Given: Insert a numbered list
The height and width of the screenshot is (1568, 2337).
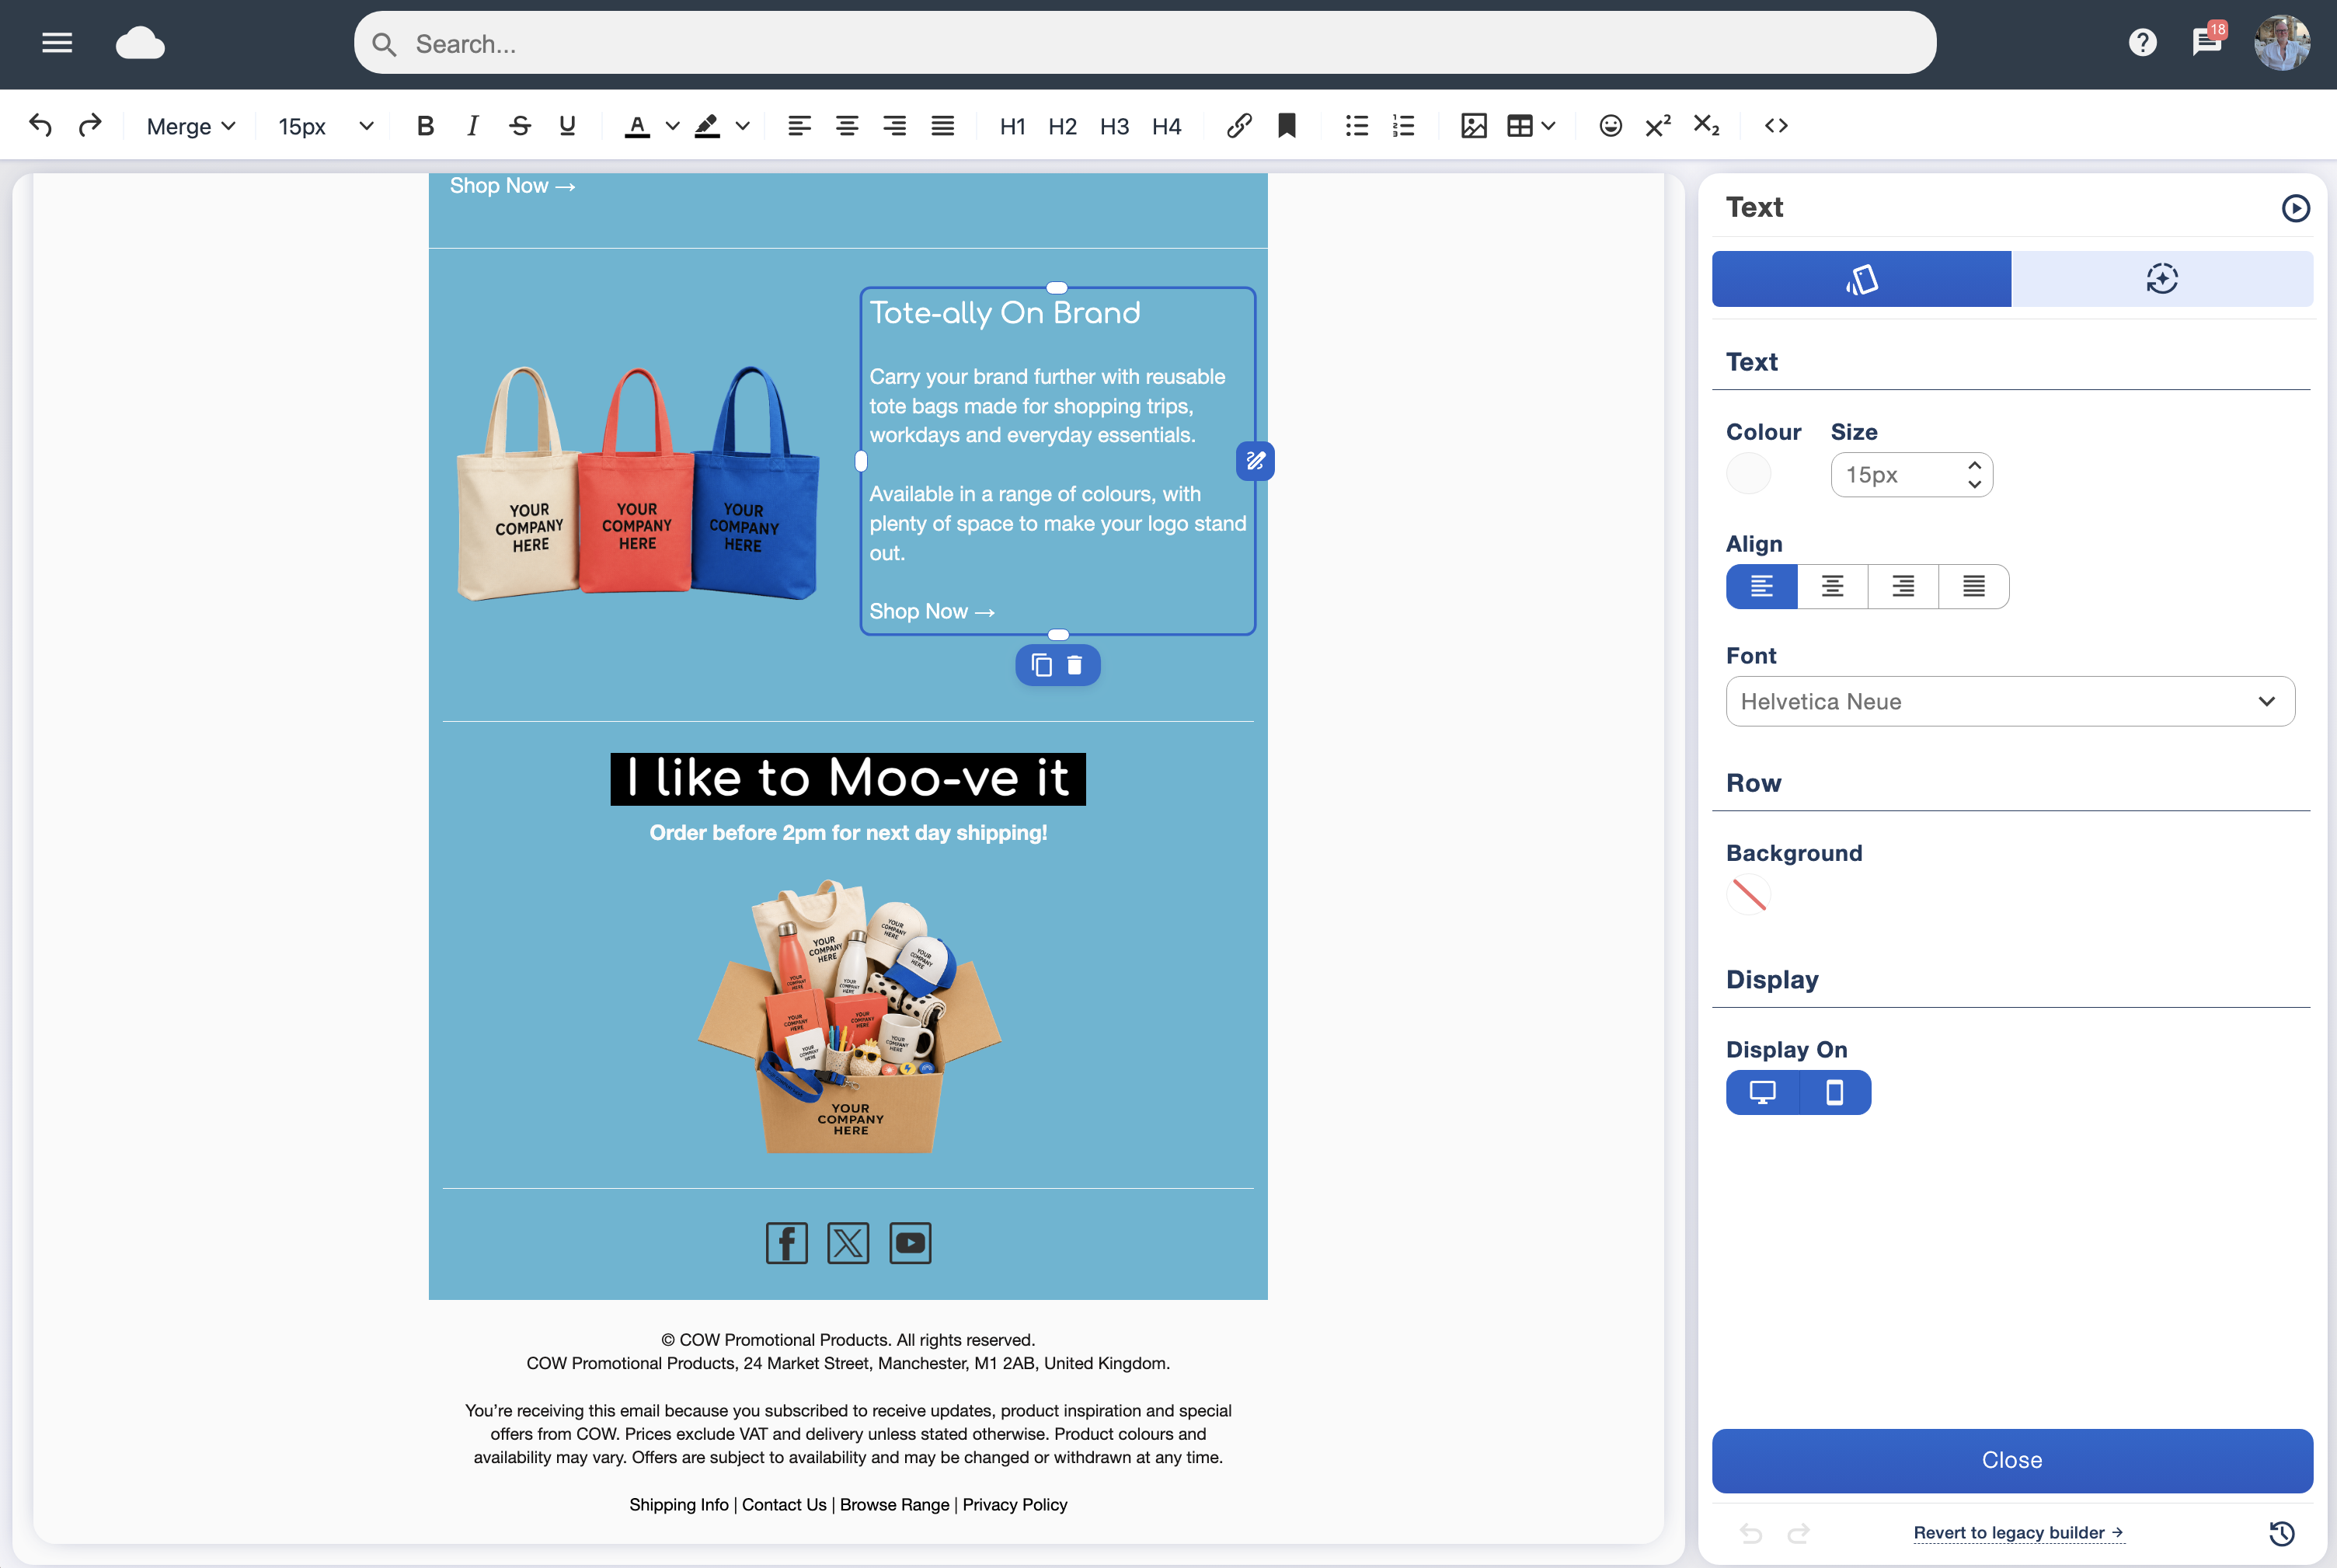Looking at the screenshot, I should [x=1404, y=126].
